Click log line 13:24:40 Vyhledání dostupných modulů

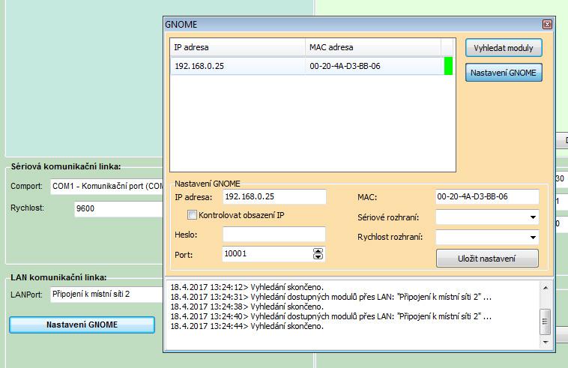coord(330,316)
